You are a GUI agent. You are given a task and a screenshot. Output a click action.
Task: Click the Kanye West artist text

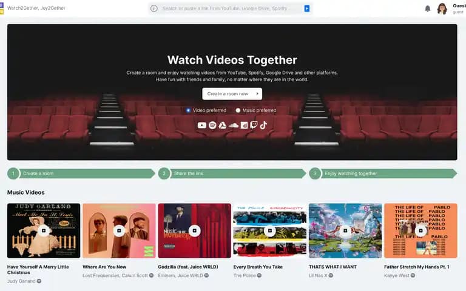coord(396,275)
